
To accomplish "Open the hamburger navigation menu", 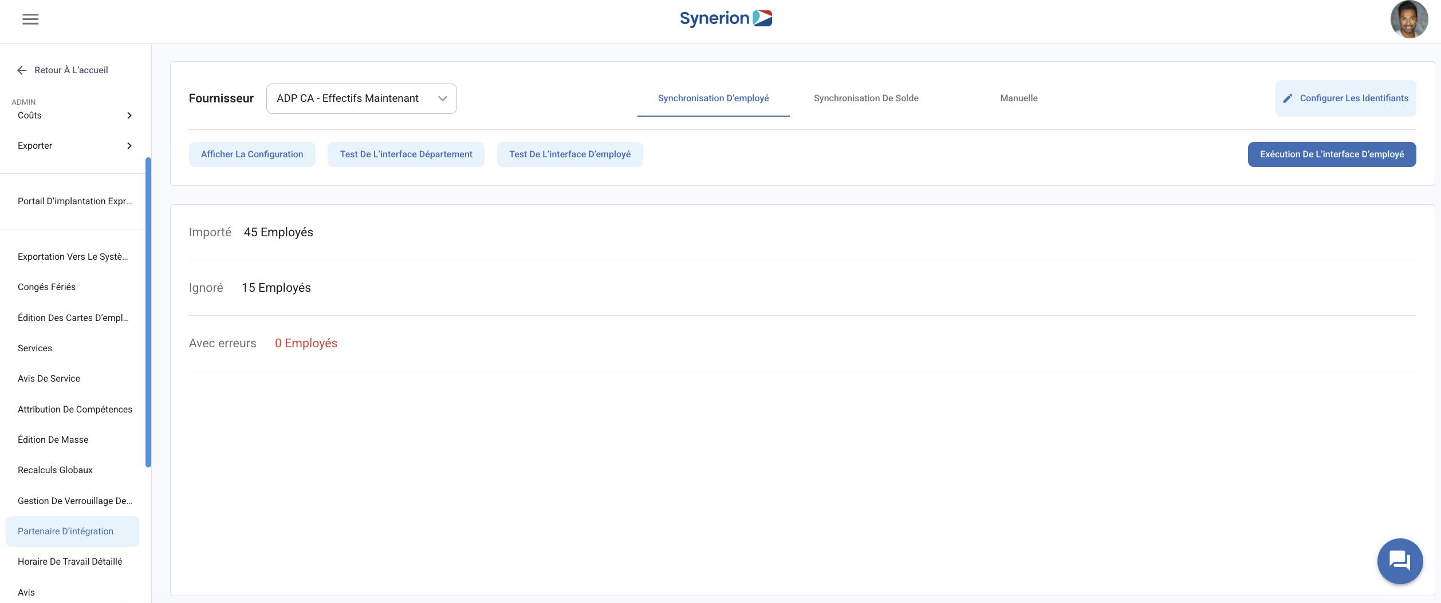I will [30, 19].
